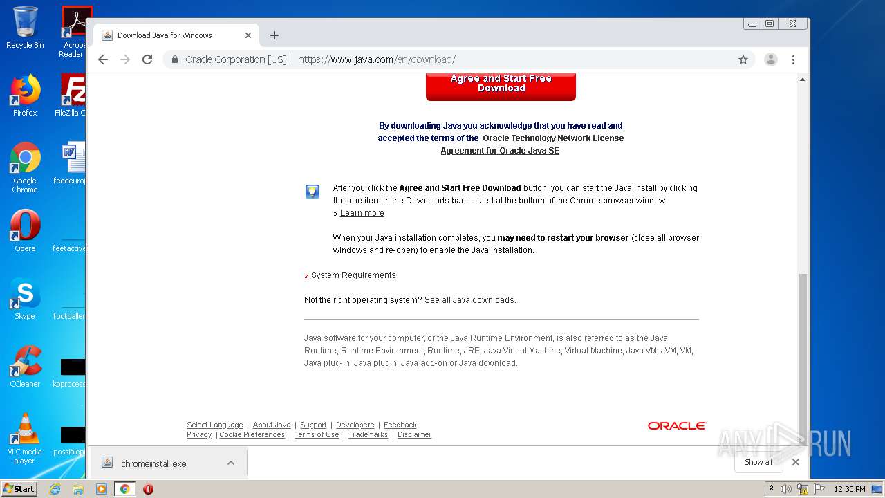Minimize the Chrome window

coord(752,24)
